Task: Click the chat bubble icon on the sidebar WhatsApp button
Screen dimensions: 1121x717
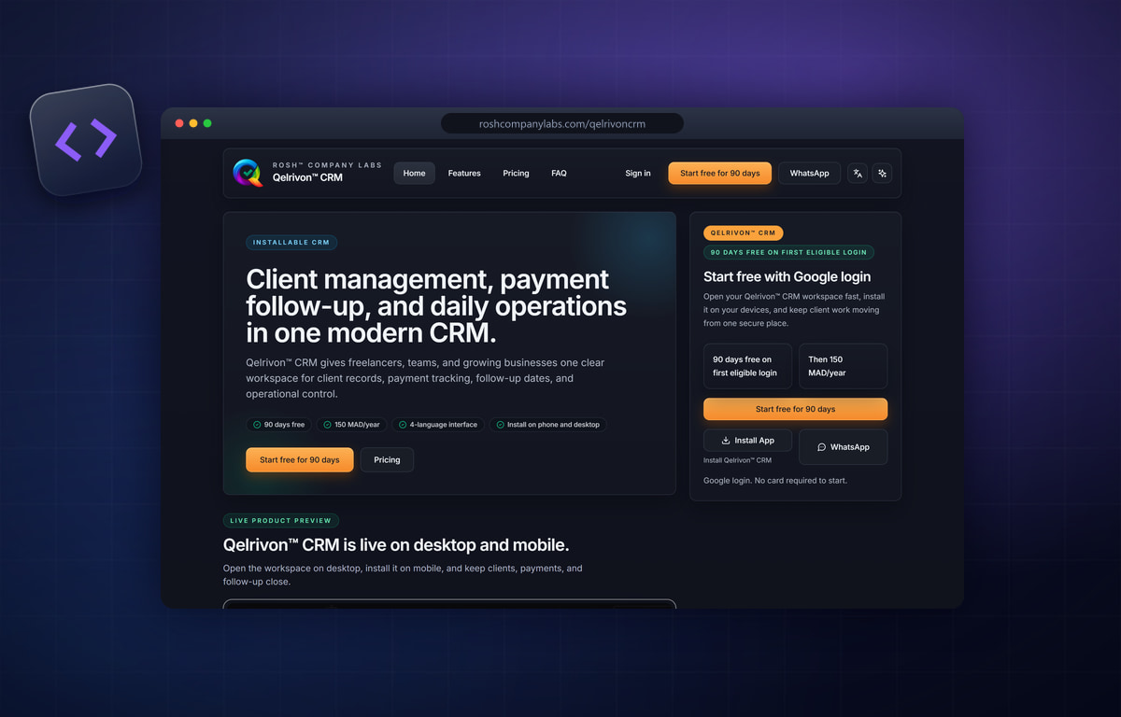Action: [821, 447]
